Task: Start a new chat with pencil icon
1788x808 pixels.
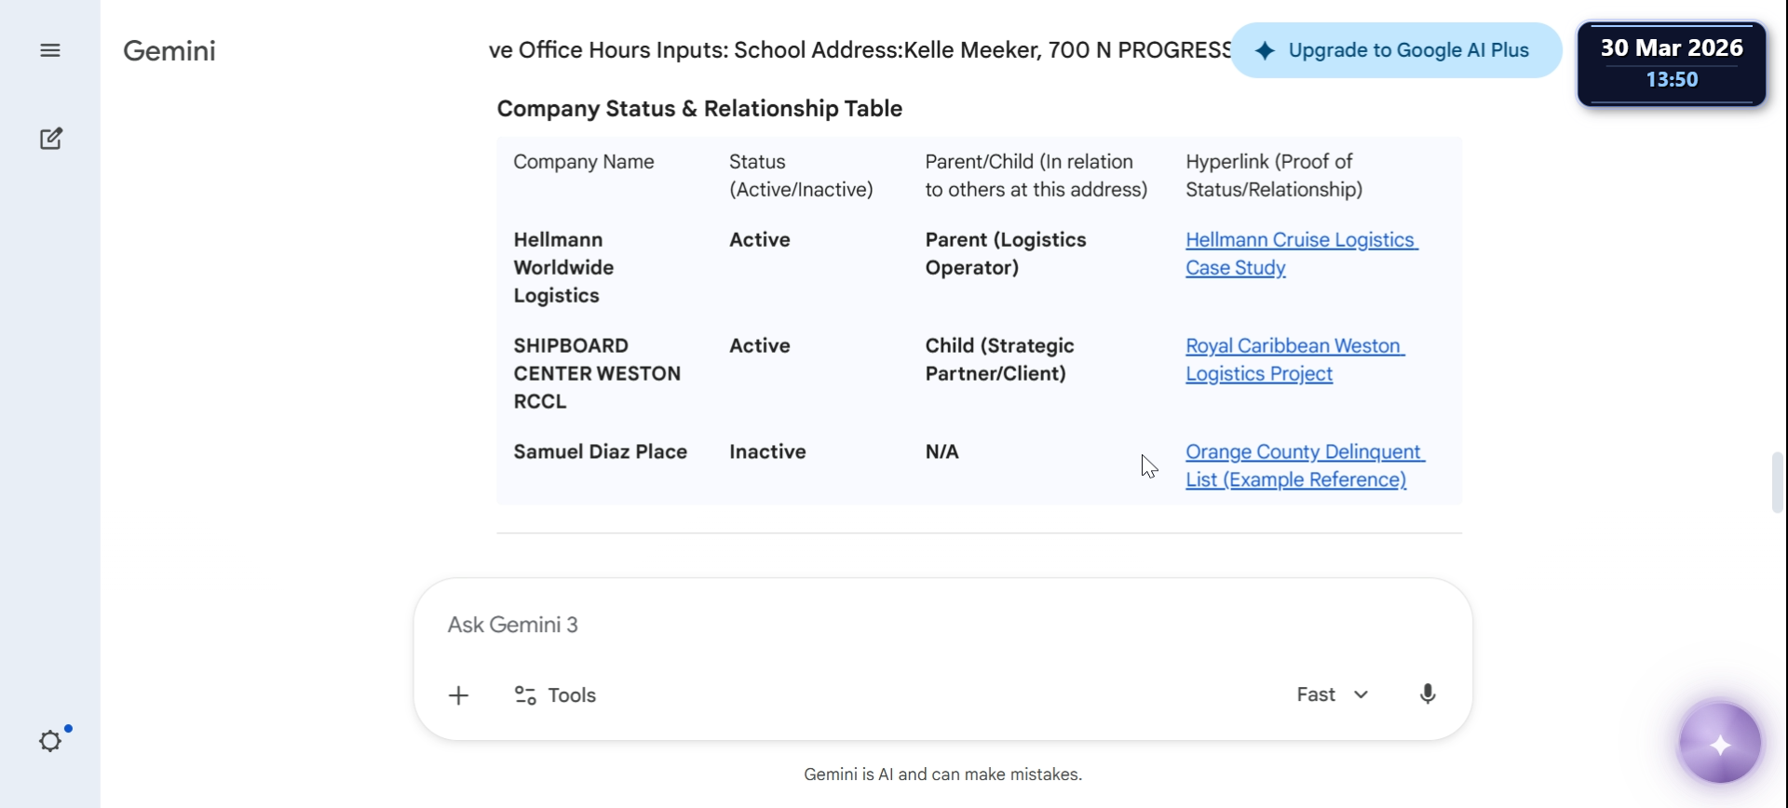Action: pos(51,139)
